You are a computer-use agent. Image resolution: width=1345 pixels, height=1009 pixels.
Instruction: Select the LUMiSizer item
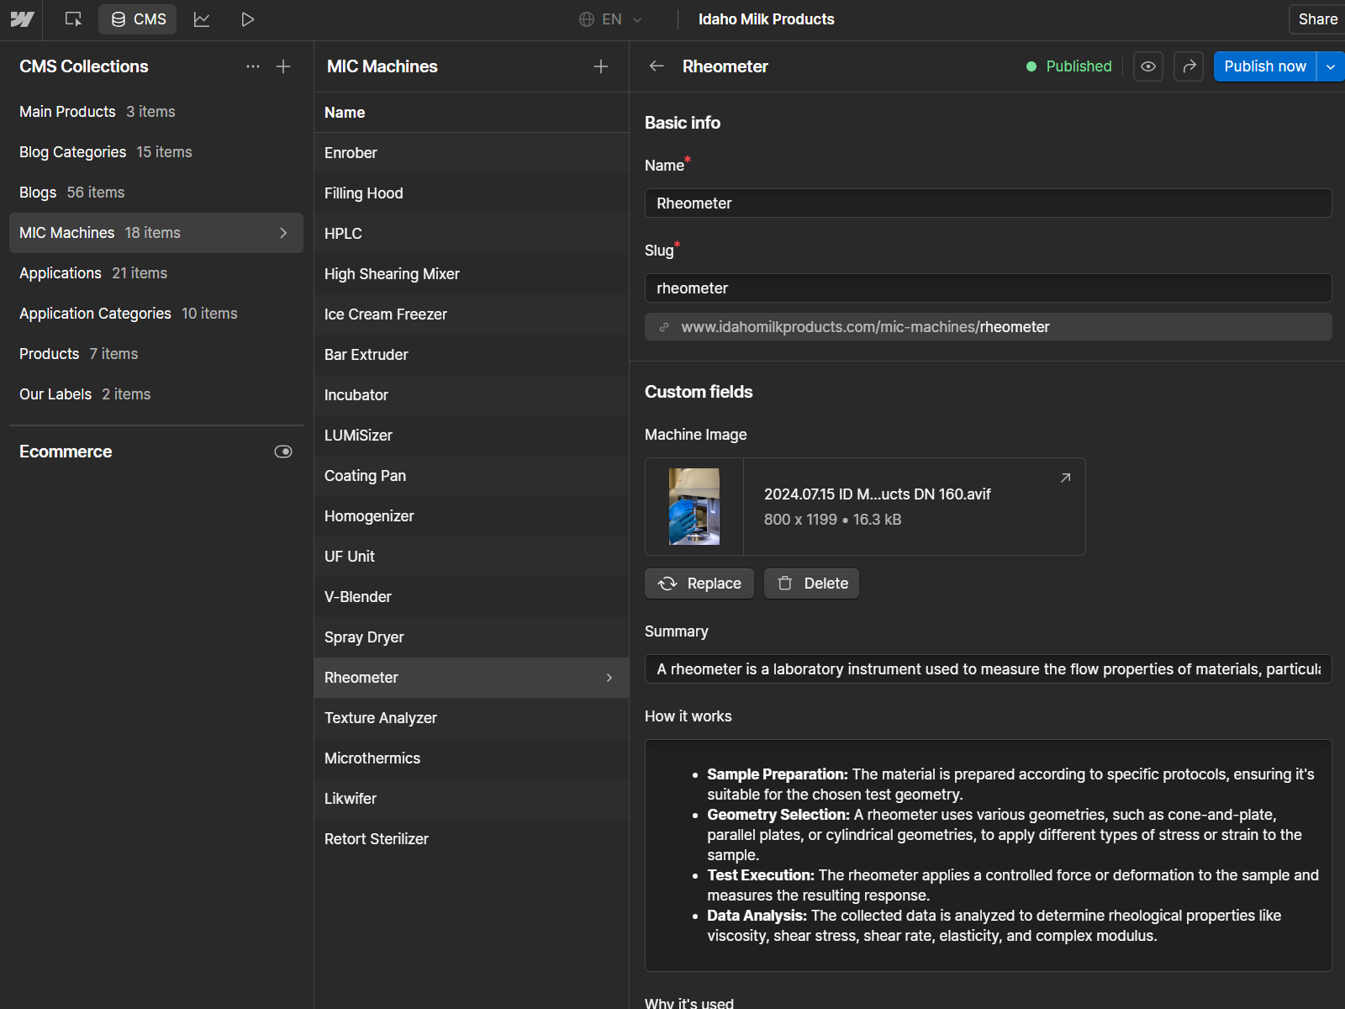(x=472, y=436)
